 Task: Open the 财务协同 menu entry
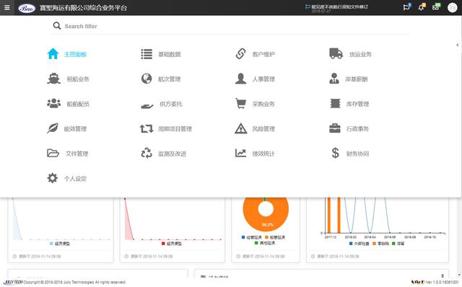point(350,154)
